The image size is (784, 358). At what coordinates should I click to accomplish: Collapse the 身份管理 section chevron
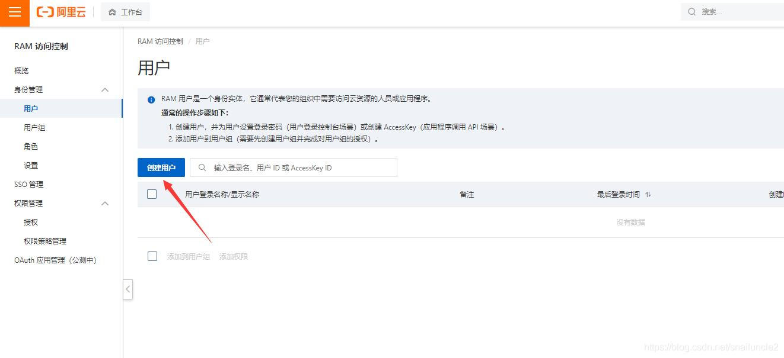[105, 90]
